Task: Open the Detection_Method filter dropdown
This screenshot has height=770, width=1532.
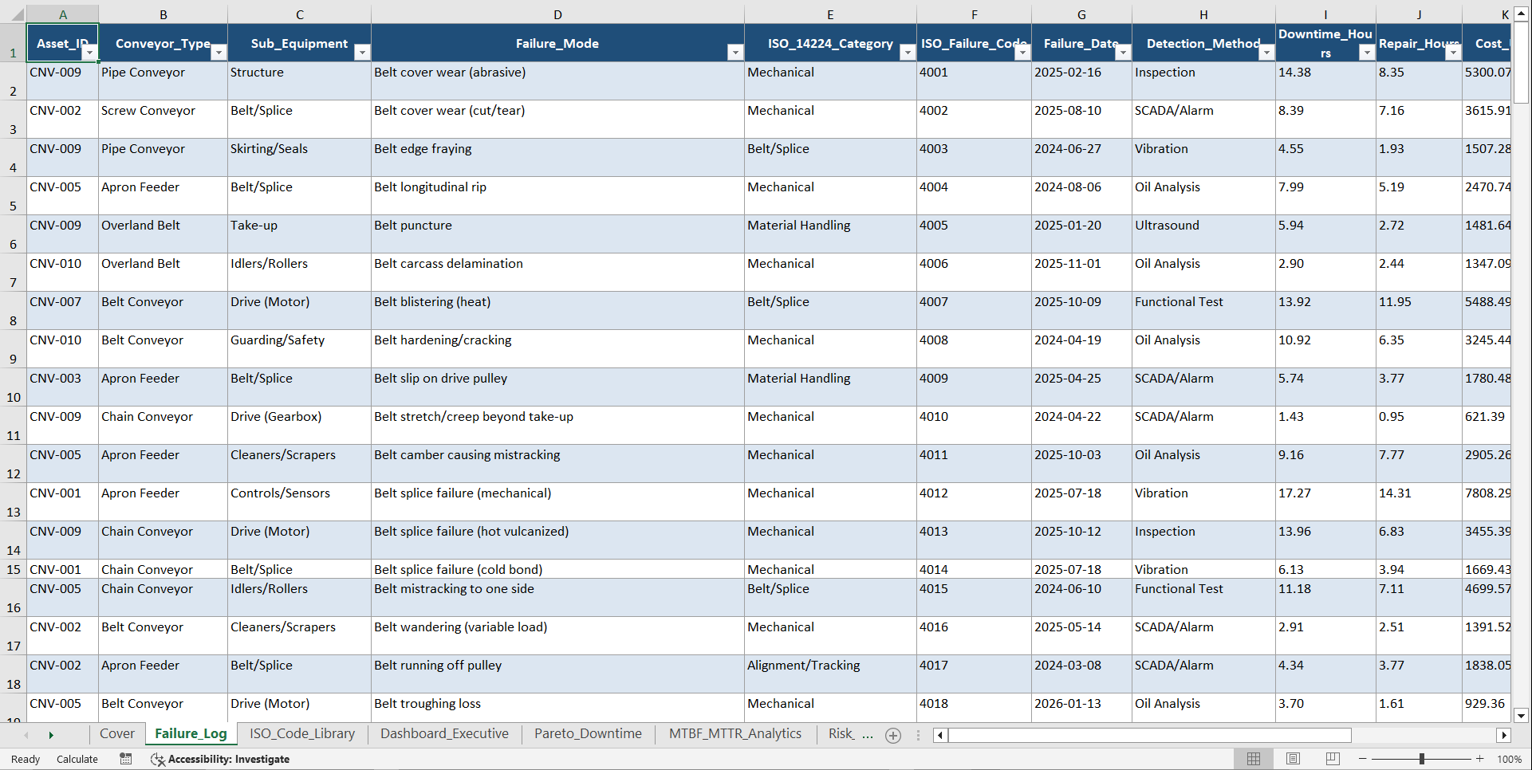Action: [x=1266, y=52]
